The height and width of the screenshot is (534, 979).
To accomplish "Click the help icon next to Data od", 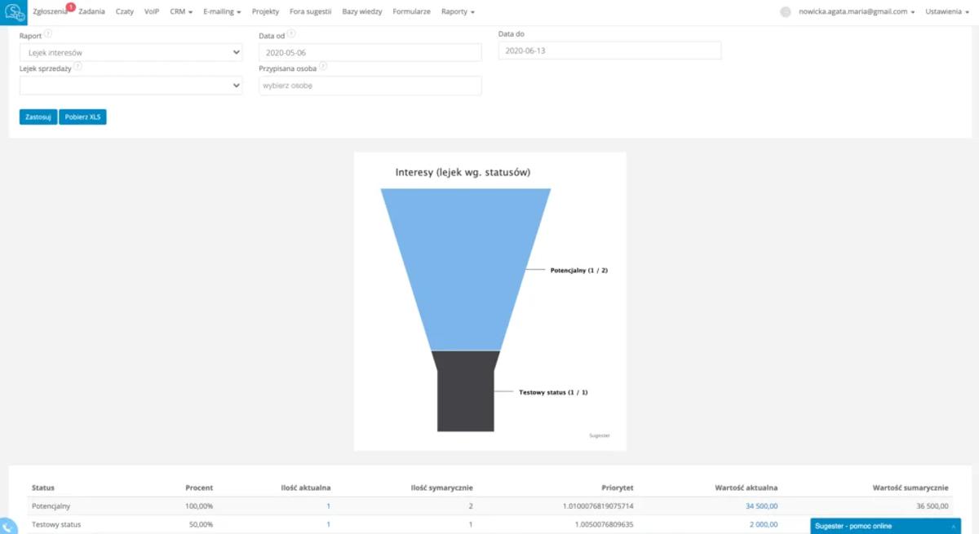I will (x=291, y=34).
